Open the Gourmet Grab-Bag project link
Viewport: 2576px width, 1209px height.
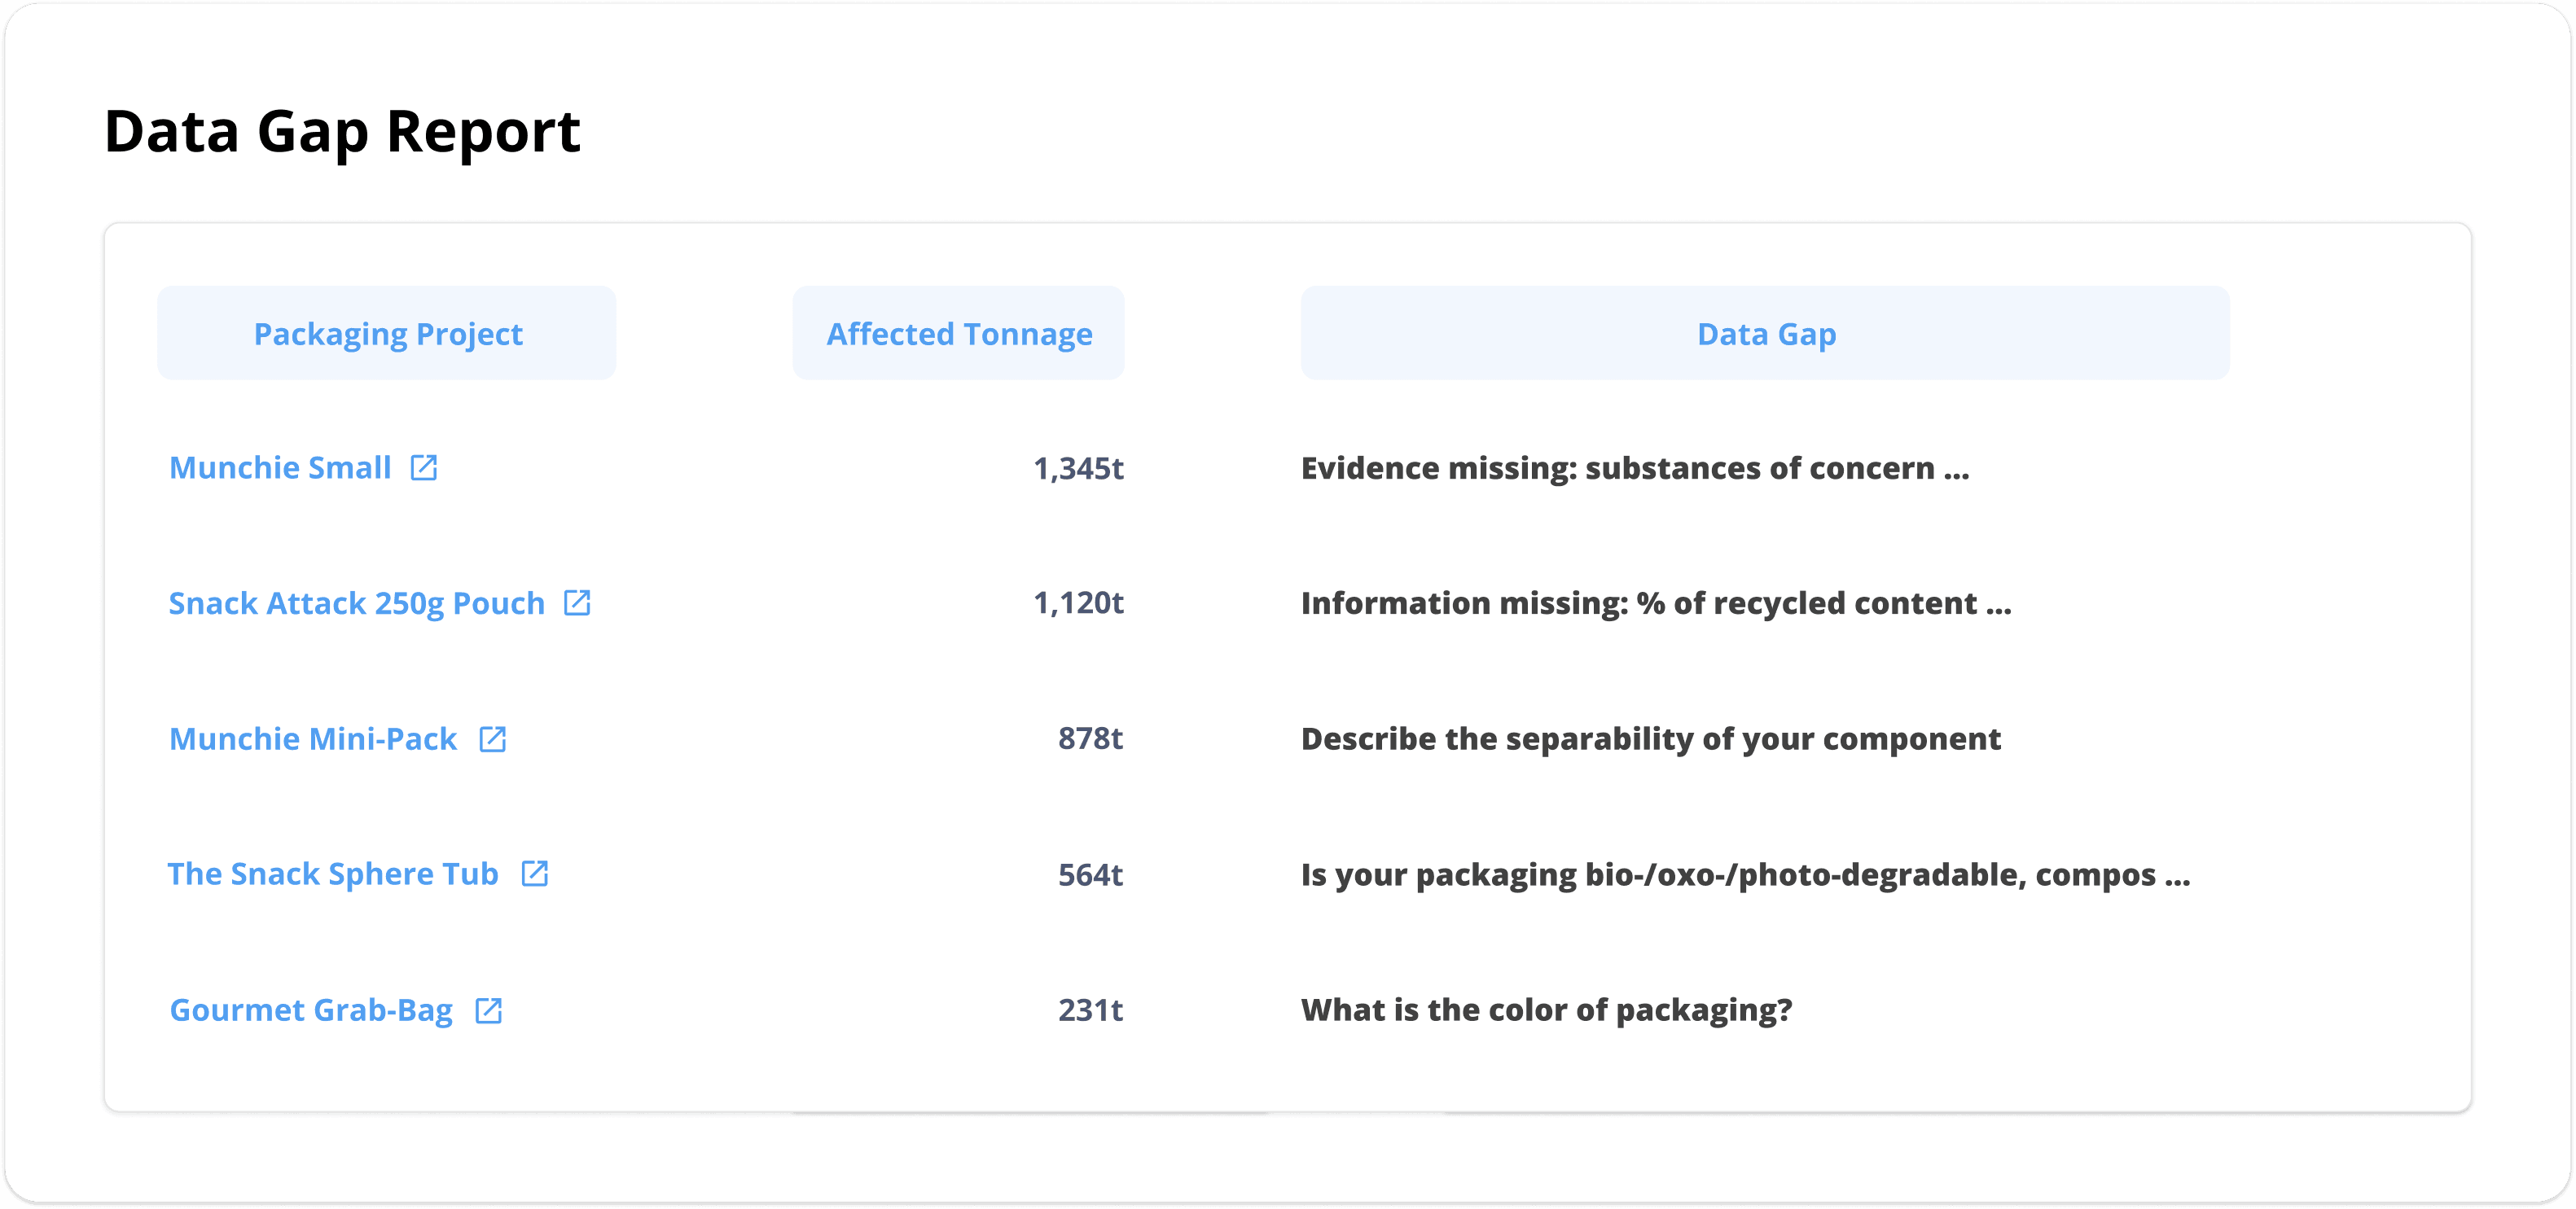click(x=311, y=1010)
